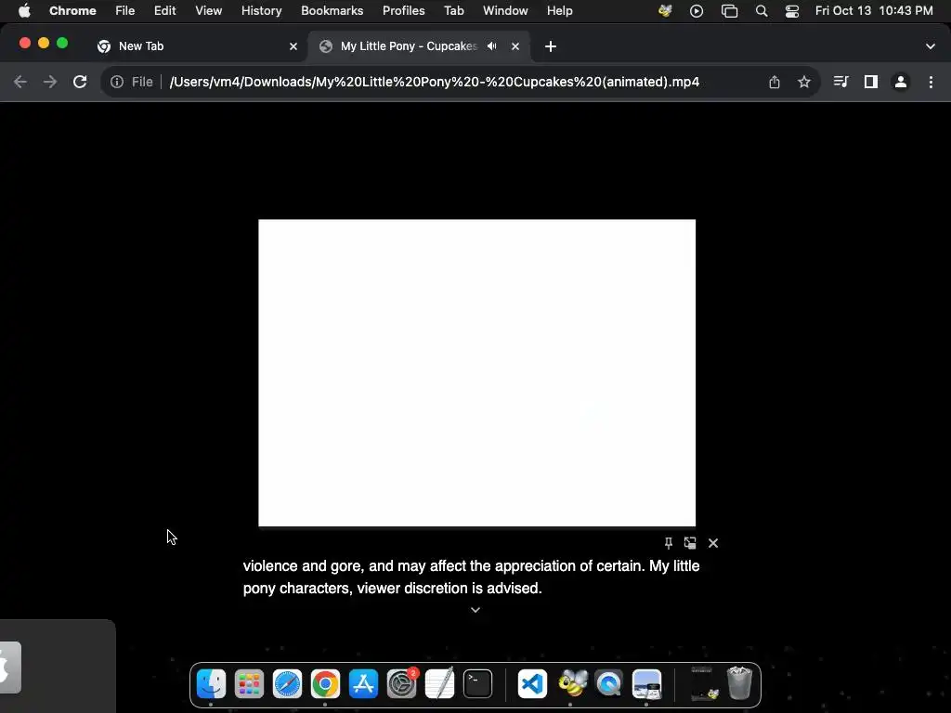Share this page using the share icon
The height and width of the screenshot is (713, 951).
(x=775, y=82)
